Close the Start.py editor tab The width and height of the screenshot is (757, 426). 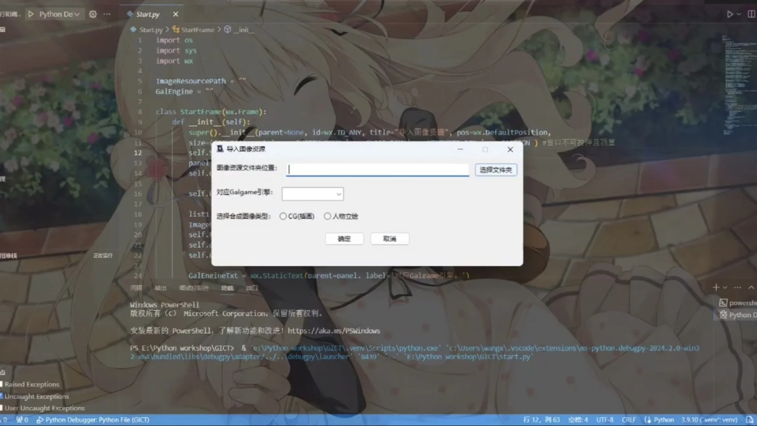tap(175, 14)
